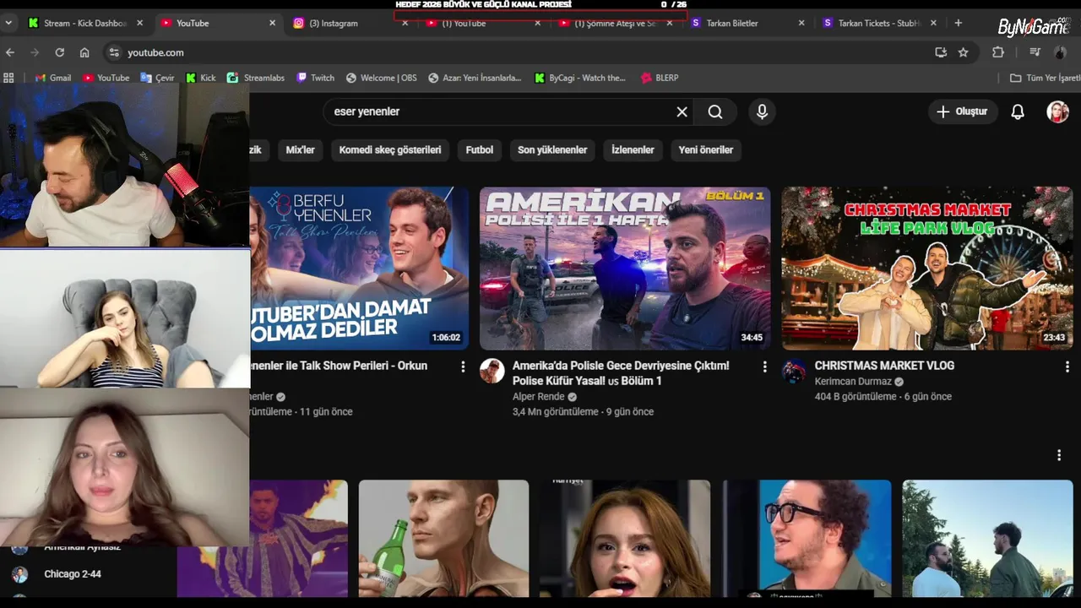Screen dimensions: 1081x608
Task: Close the Instagram tab
Action: tap(405, 23)
